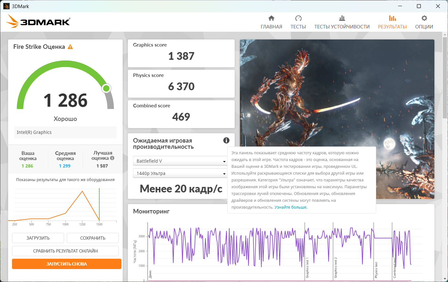This screenshot has height=282, width=448.
Task: Open the 1440p Ультра resolution dropdown
Action: [x=180, y=173]
